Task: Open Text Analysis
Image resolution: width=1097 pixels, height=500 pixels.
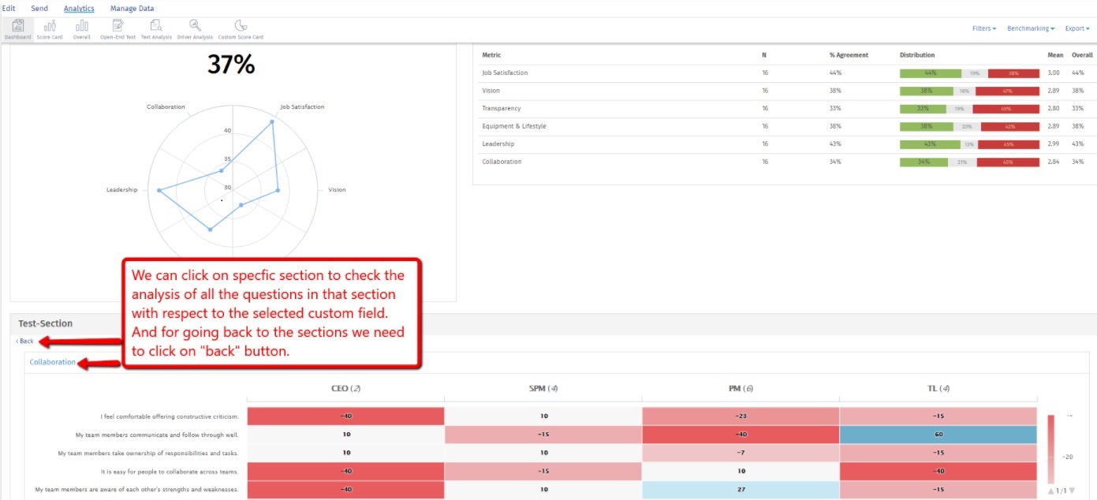Action: coord(156,29)
